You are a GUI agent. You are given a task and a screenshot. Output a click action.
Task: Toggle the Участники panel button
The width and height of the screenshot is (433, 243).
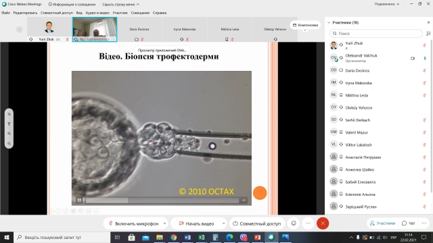(383, 223)
